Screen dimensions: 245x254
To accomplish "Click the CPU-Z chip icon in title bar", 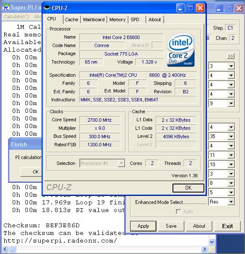I will pyautogui.click(x=47, y=8).
